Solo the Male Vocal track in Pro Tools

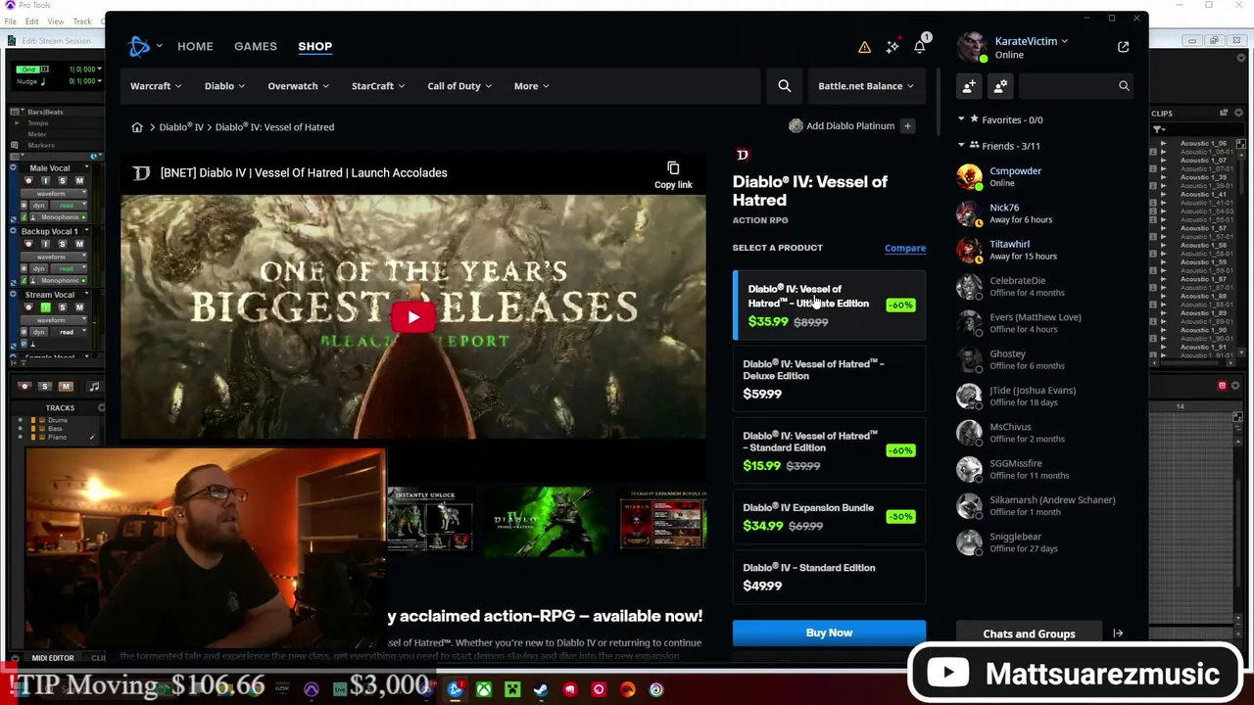62,181
